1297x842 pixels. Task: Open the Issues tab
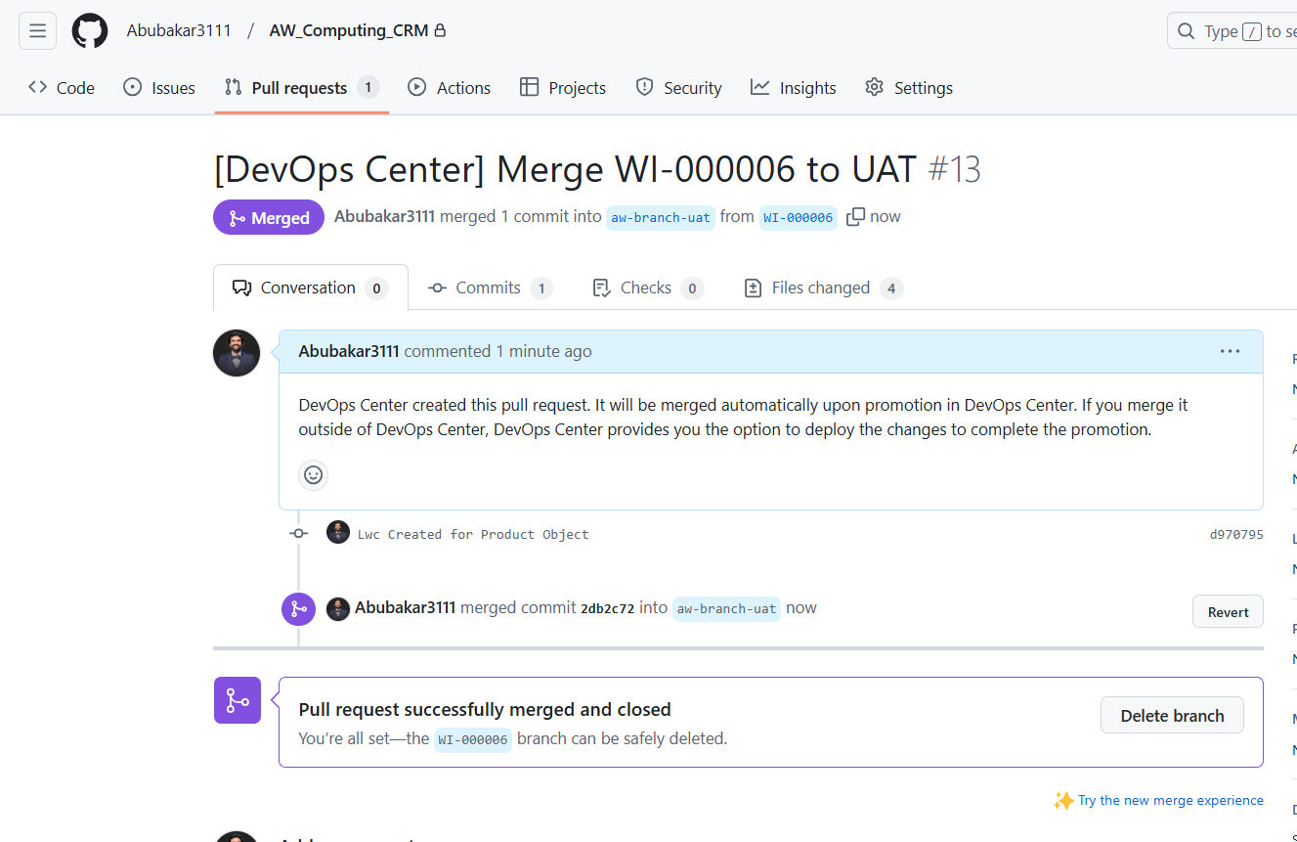pos(159,87)
